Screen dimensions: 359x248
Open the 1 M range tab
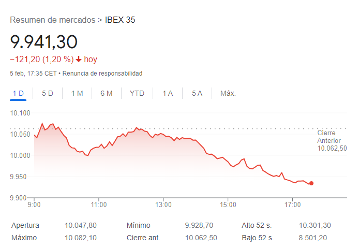point(77,93)
